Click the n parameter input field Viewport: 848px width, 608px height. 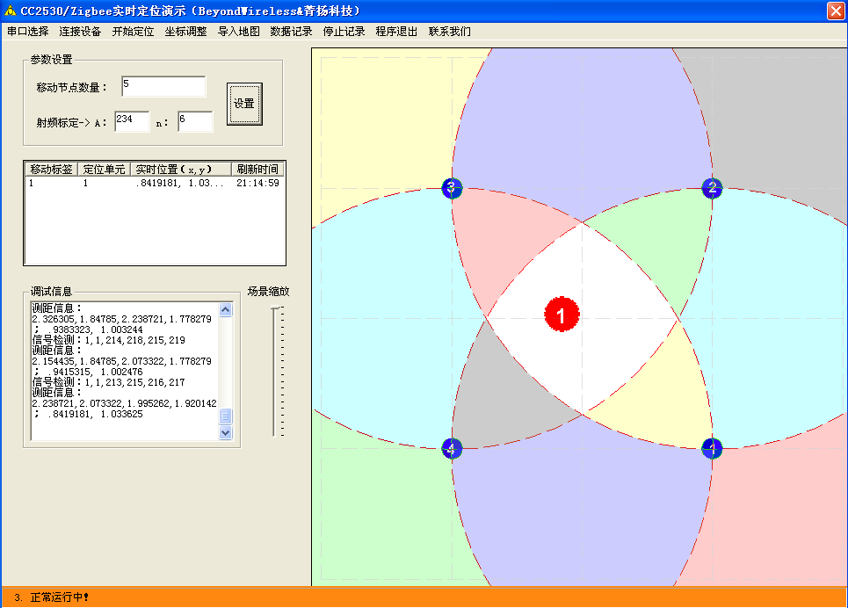pos(195,122)
